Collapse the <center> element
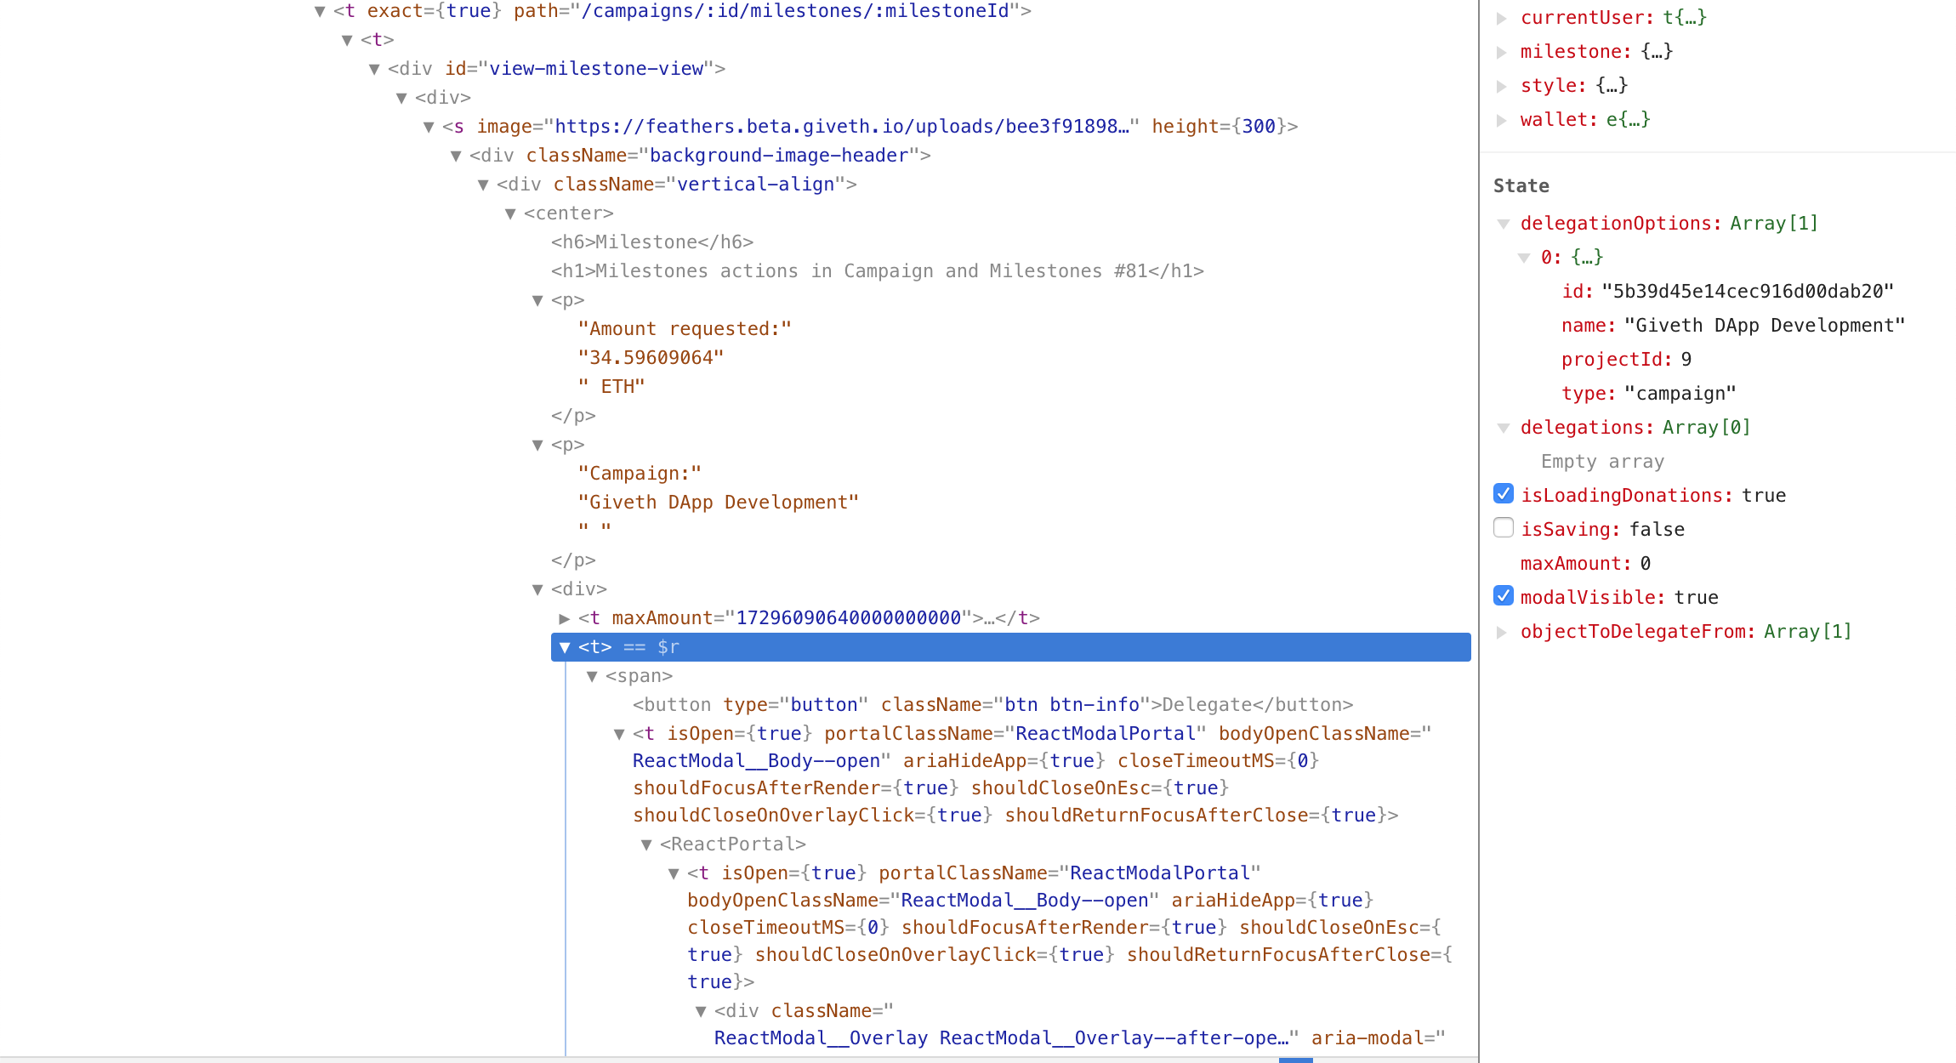1956x1063 pixels. tap(510, 213)
